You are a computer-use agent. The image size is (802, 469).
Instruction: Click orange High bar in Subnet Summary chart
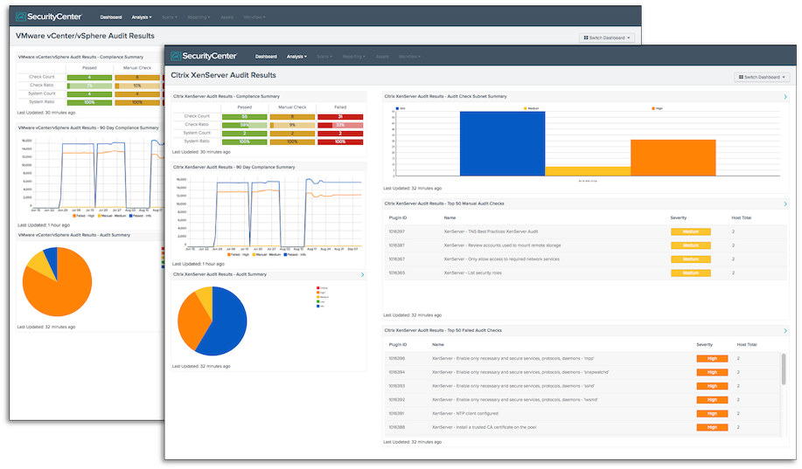673,158
